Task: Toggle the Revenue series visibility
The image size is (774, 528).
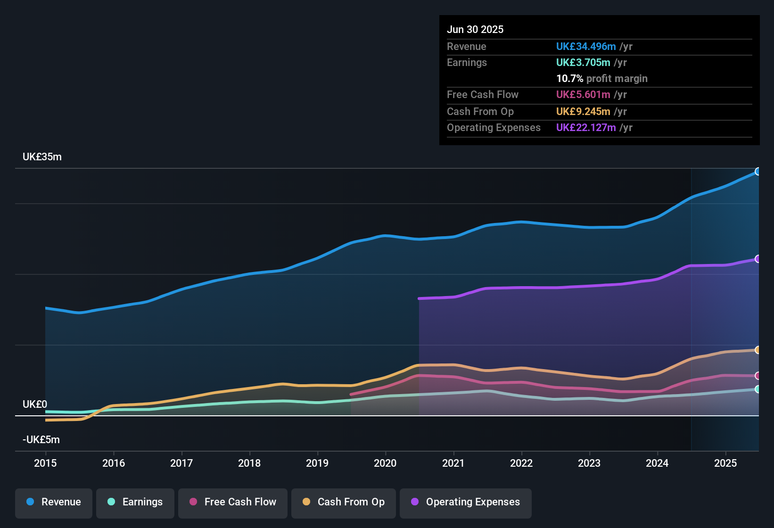Action: click(53, 502)
